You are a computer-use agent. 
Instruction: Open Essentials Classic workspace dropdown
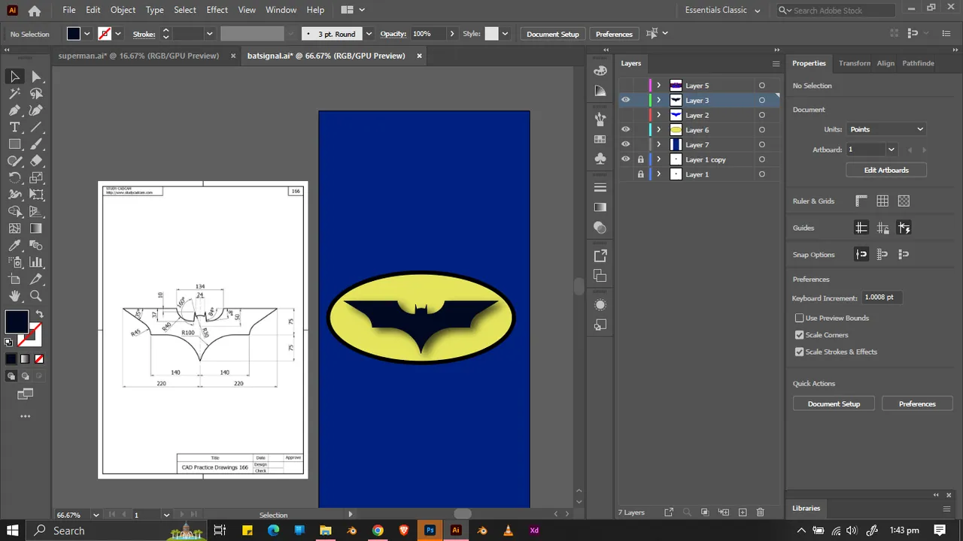722,11
